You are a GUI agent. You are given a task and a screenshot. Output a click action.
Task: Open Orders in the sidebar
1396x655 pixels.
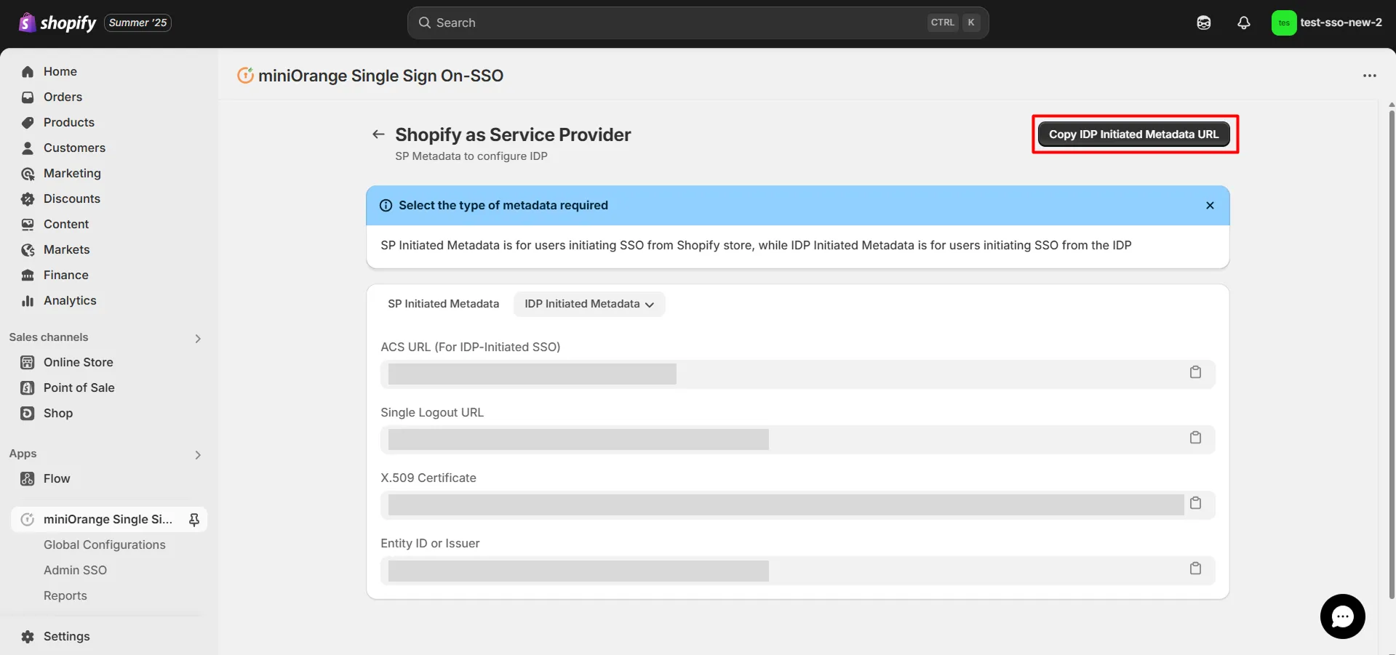(x=63, y=97)
